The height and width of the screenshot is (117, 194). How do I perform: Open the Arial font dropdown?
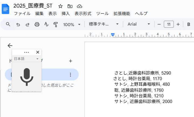click(139, 24)
